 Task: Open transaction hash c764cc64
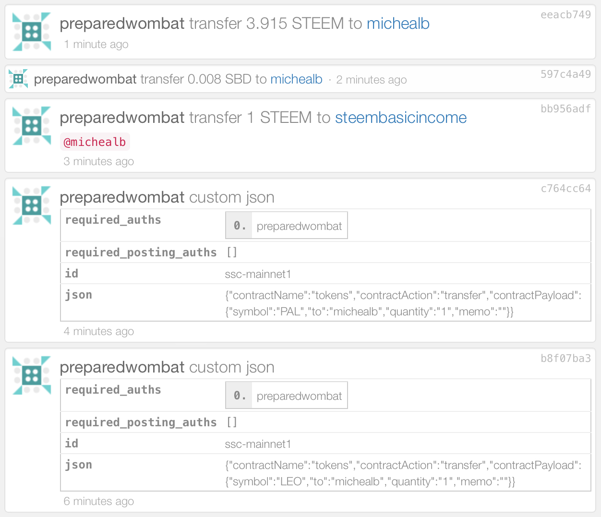pos(565,189)
